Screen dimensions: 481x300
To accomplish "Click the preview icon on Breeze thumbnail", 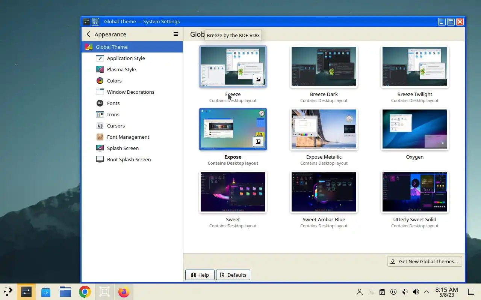I will click(x=258, y=79).
